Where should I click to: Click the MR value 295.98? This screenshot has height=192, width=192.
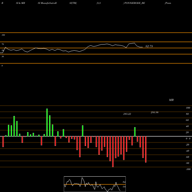tap(154, 113)
